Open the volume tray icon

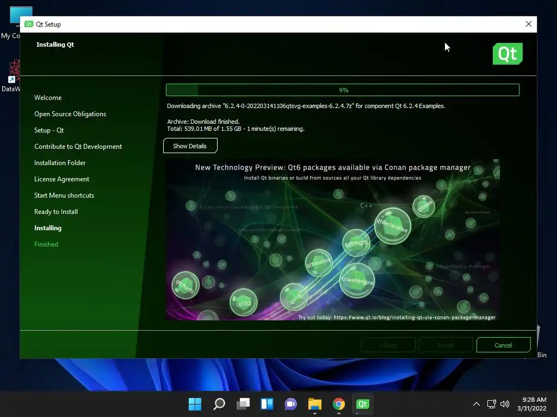[505, 404]
